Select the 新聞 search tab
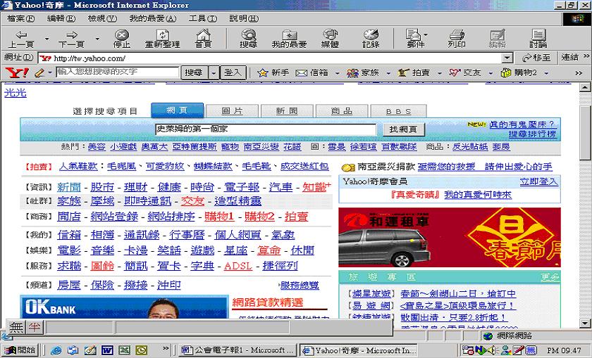592x358 pixels. click(287, 111)
